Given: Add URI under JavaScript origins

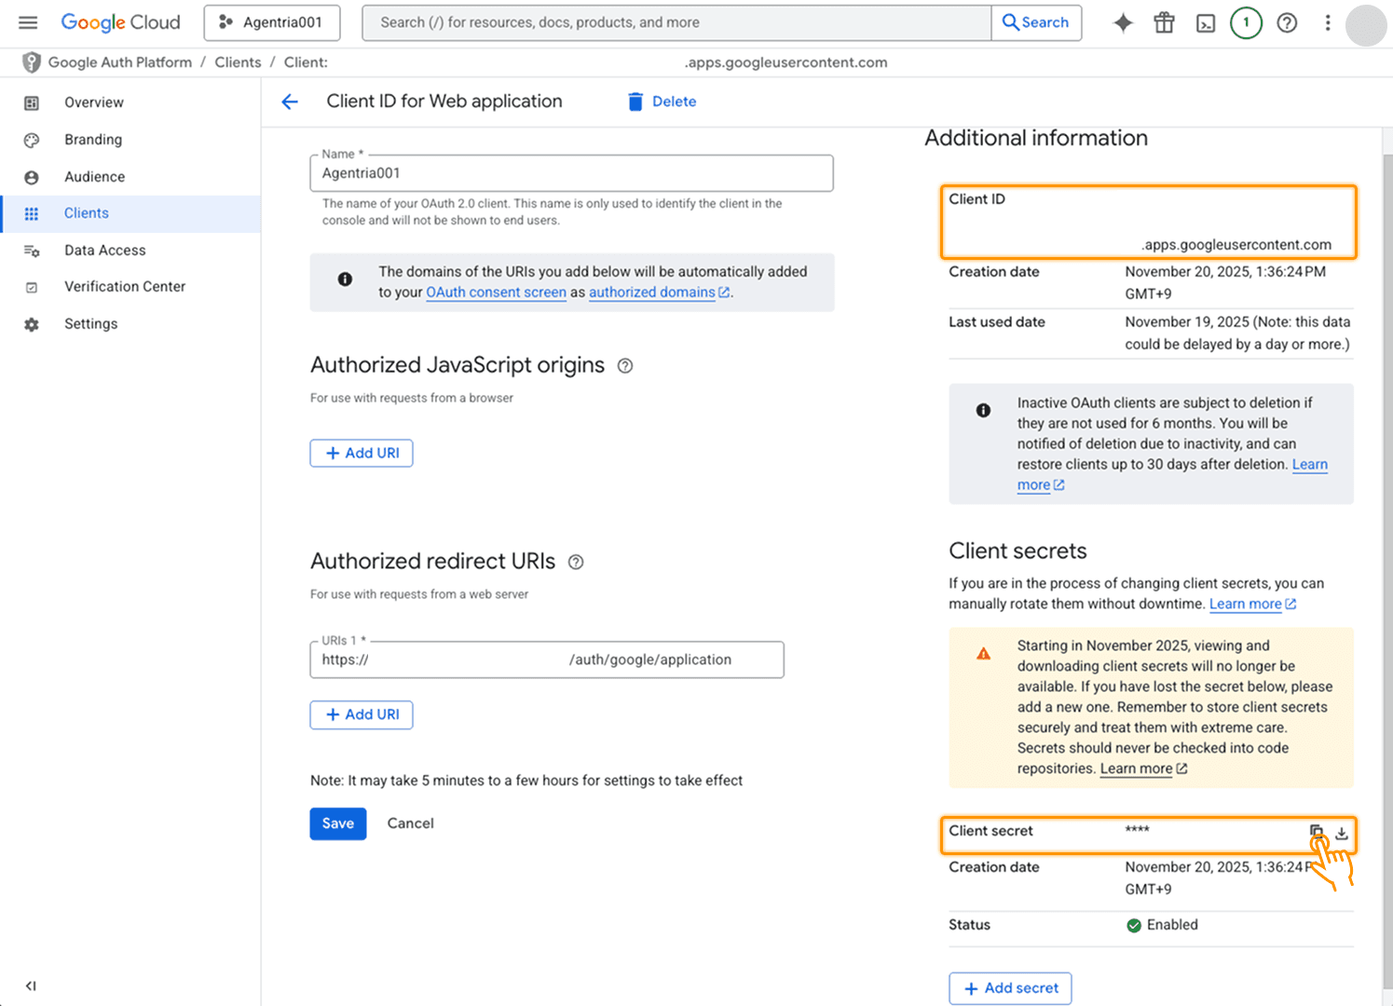Looking at the screenshot, I should 362,453.
